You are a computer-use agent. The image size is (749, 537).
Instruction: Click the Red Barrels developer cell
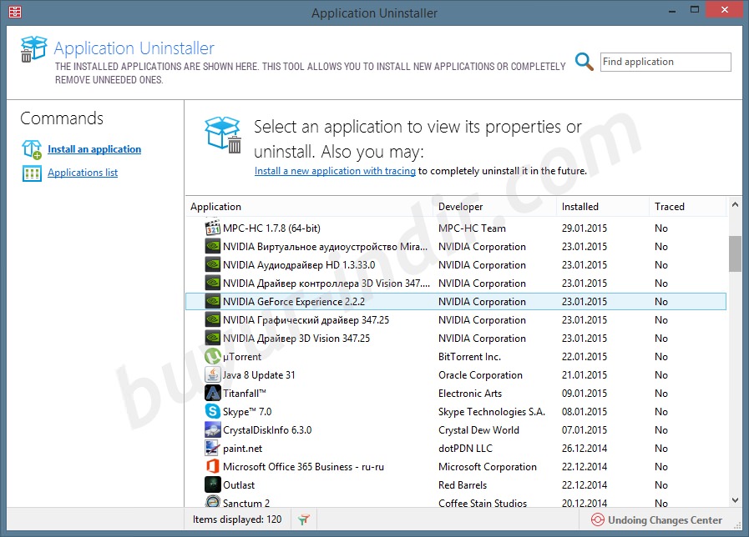(x=463, y=485)
